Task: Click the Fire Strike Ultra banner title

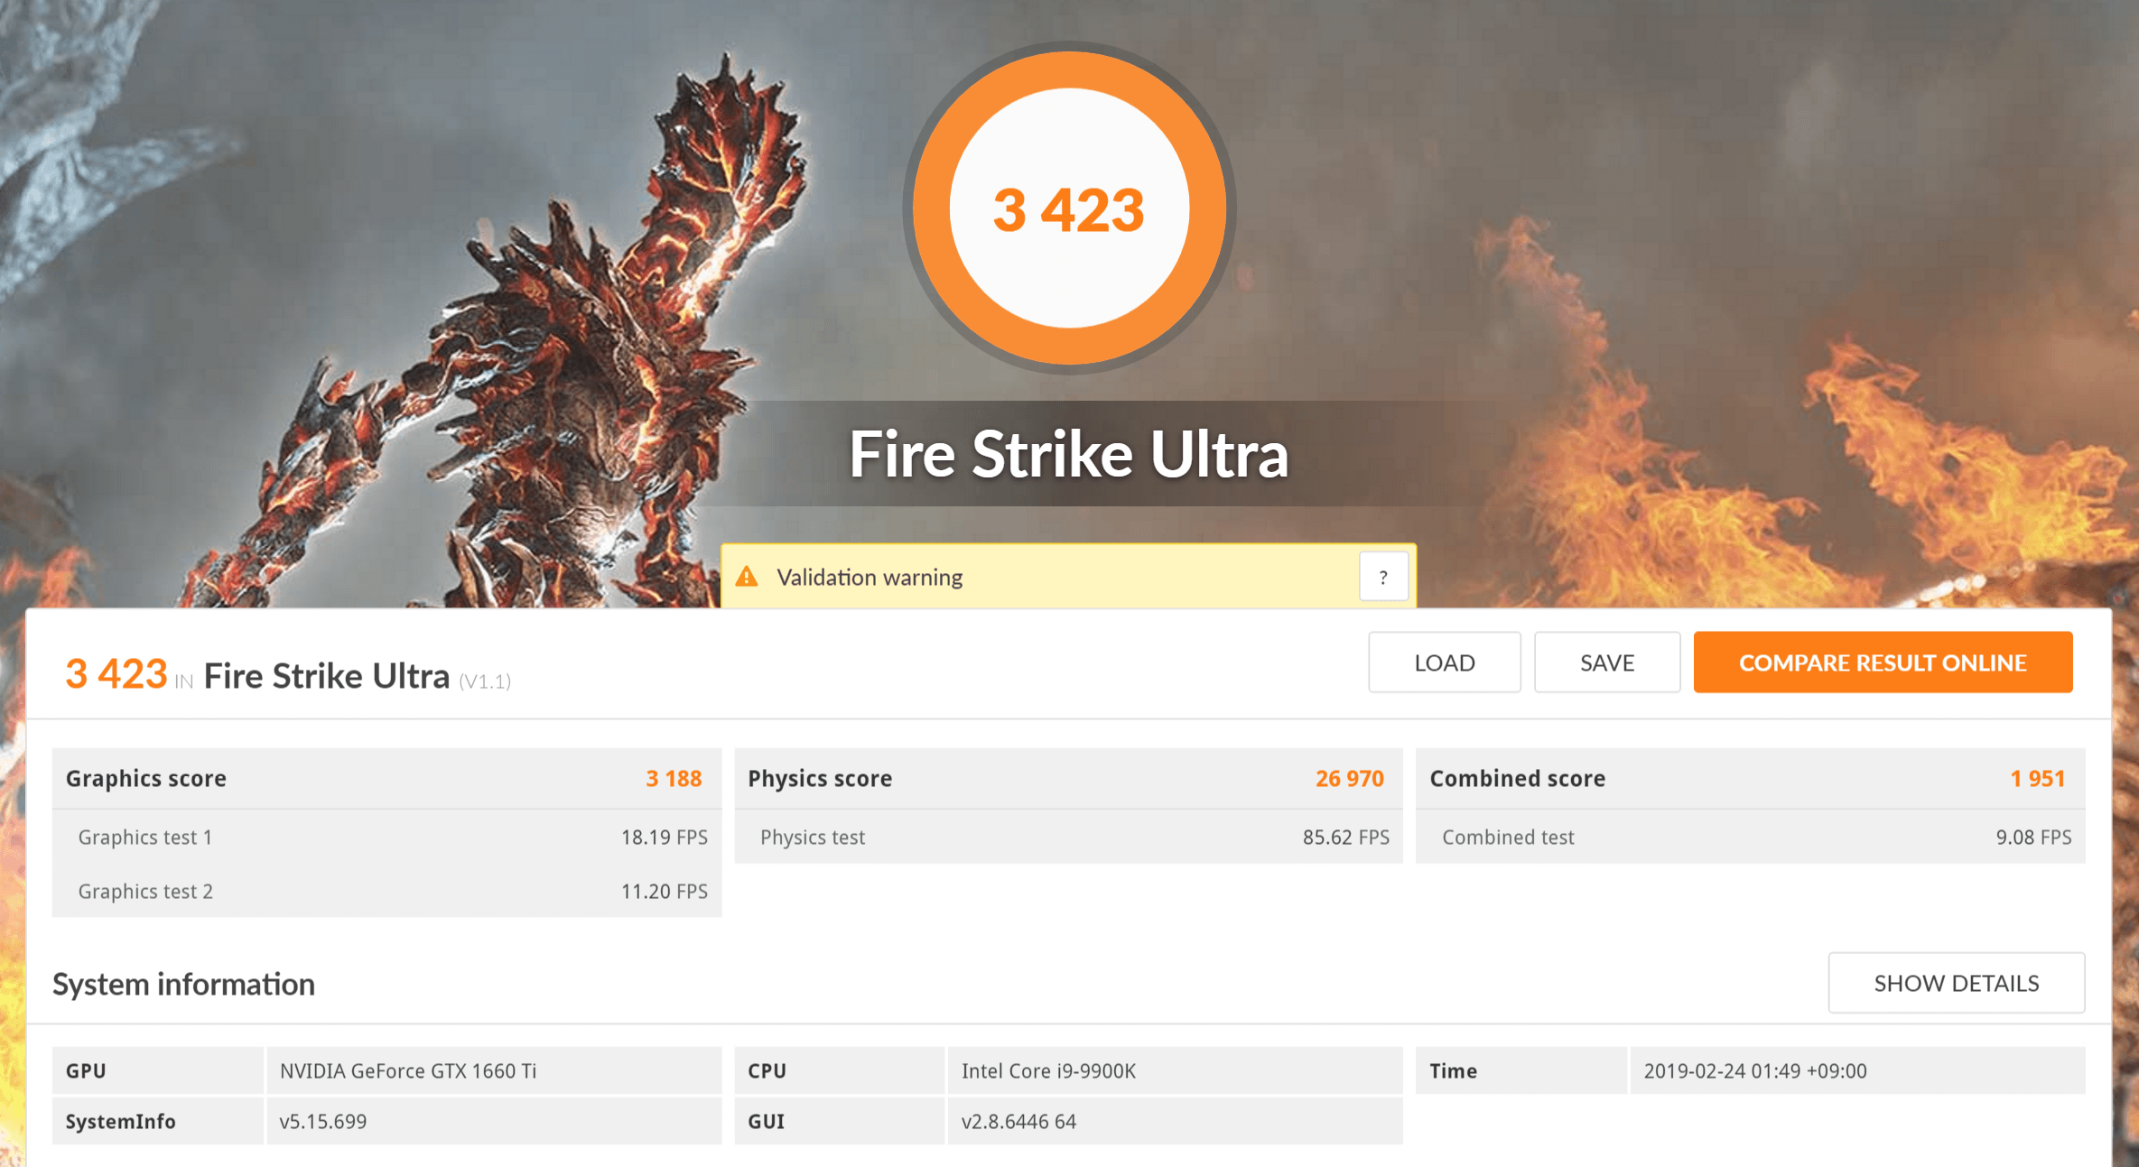Action: tap(1068, 453)
